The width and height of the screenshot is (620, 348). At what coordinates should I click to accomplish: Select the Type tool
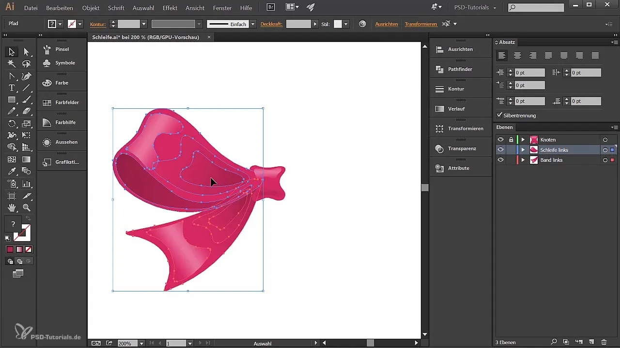click(12, 87)
